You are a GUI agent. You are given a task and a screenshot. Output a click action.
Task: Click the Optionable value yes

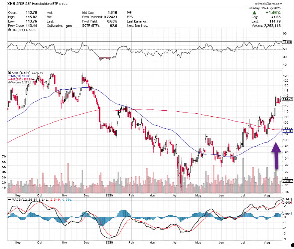(x=69, y=26)
